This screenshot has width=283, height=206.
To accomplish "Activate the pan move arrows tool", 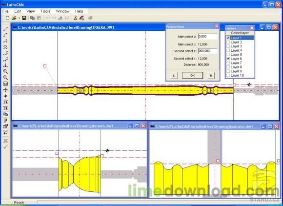I will [x=5, y=90].
